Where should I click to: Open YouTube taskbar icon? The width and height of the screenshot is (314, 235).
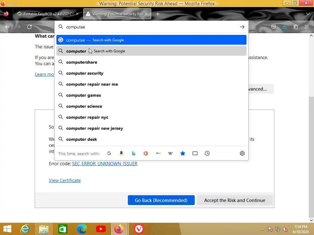point(101,229)
